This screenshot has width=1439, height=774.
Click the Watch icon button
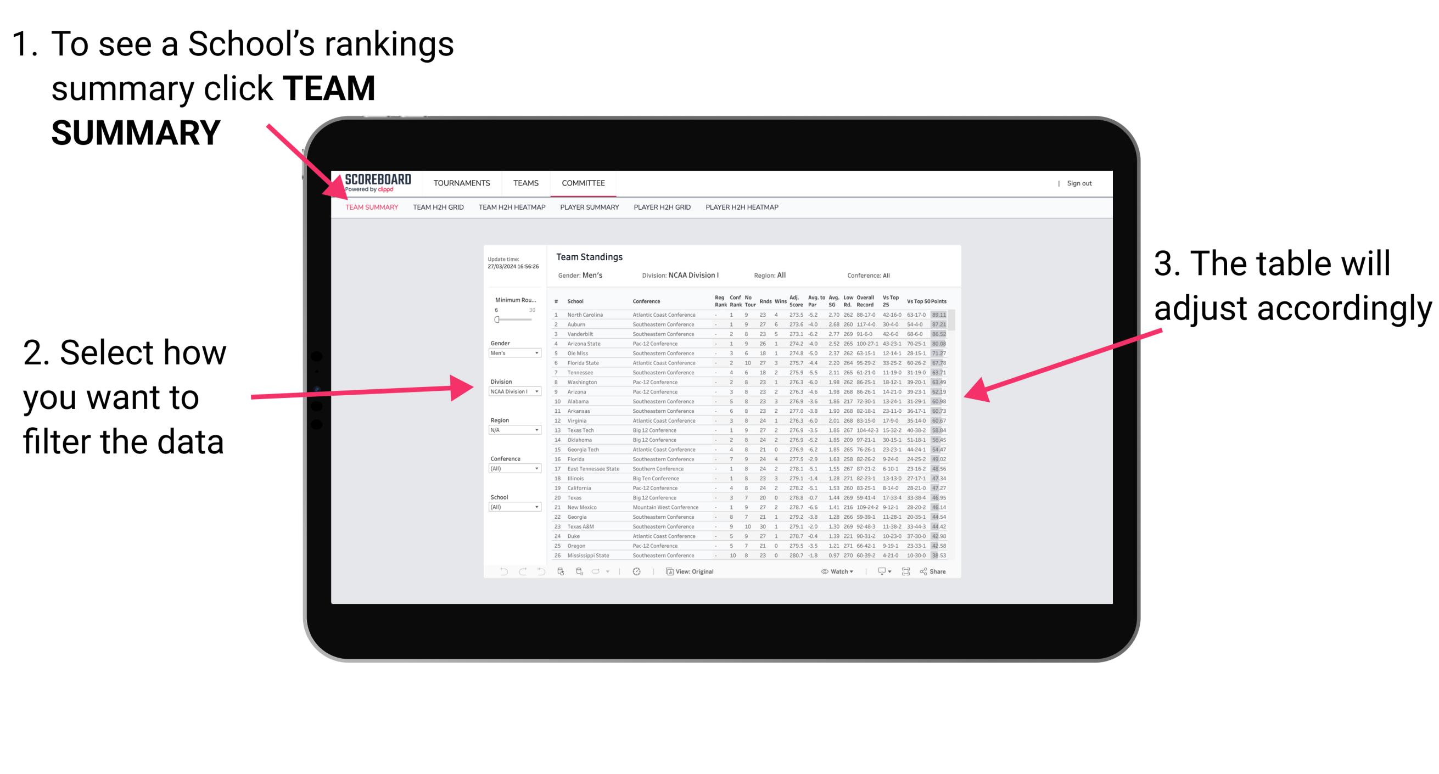pos(822,572)
